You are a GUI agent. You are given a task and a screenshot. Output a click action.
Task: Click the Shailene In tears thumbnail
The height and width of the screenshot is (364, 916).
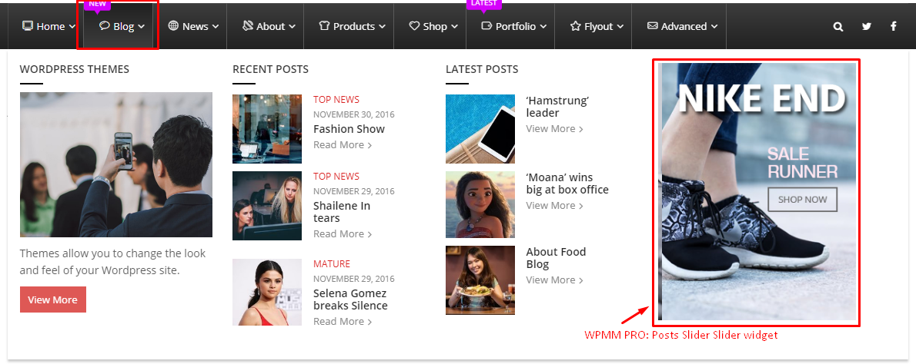(x=267, y=206)
